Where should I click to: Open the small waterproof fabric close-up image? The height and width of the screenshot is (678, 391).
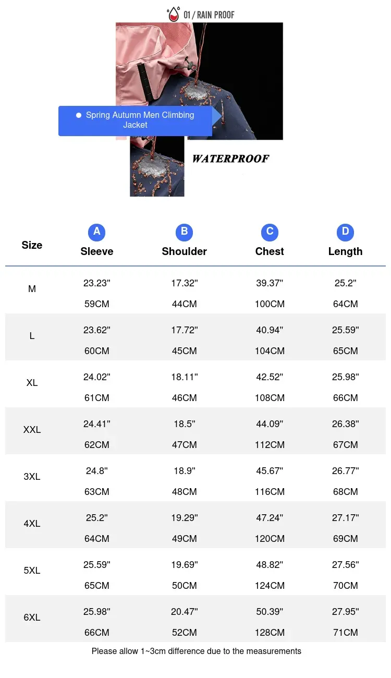click(x=157, y=166)
